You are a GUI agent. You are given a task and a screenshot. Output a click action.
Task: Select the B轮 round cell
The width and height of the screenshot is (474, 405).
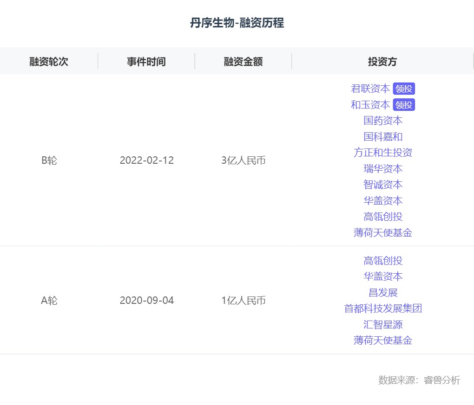coord(49,161)
